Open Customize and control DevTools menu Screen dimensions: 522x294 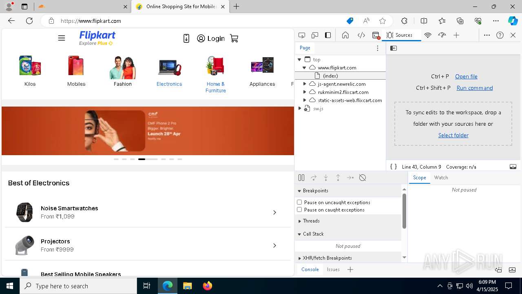(x=487, y=35)
